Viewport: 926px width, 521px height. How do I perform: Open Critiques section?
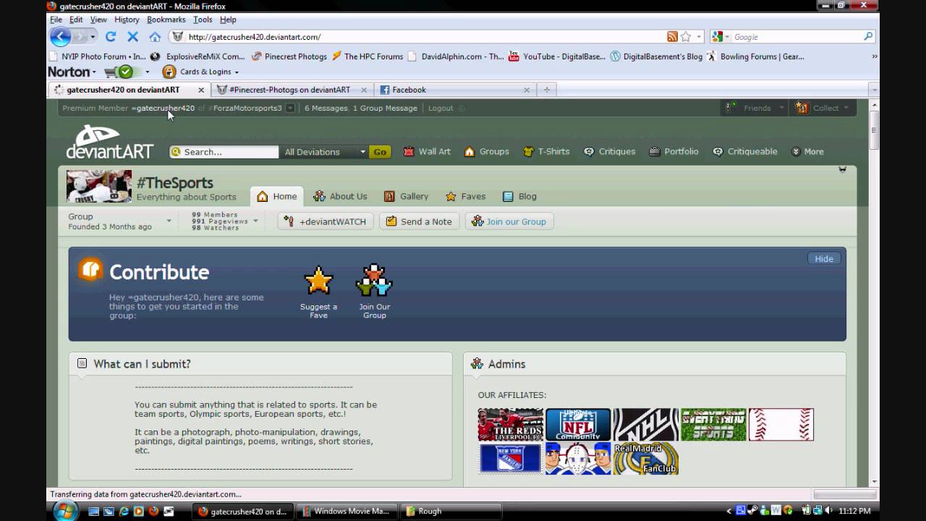coord(609,151)
